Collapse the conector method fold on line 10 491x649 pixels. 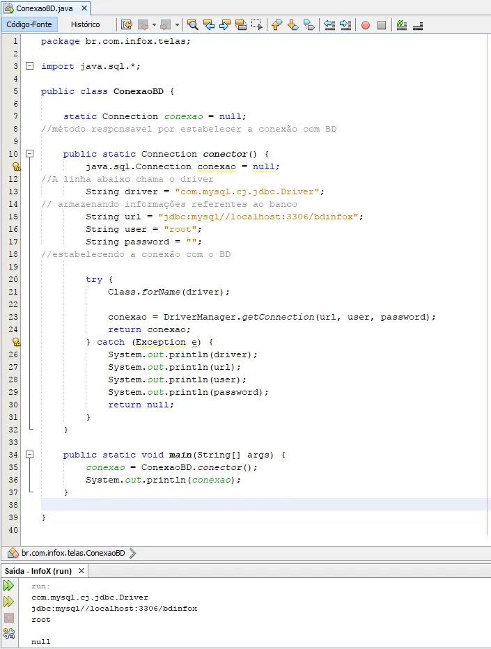(29, 154)
